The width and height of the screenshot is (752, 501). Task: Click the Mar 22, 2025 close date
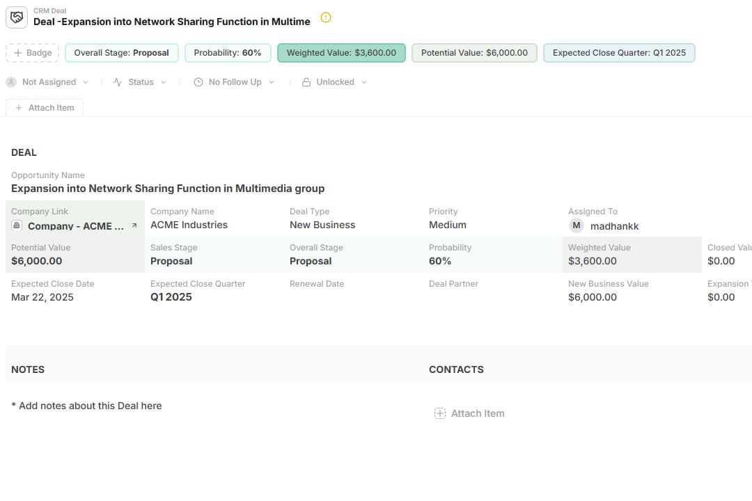[42, 297]
